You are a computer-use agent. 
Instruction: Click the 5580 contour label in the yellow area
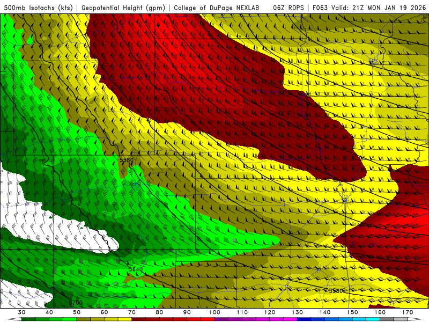(336, 290)
